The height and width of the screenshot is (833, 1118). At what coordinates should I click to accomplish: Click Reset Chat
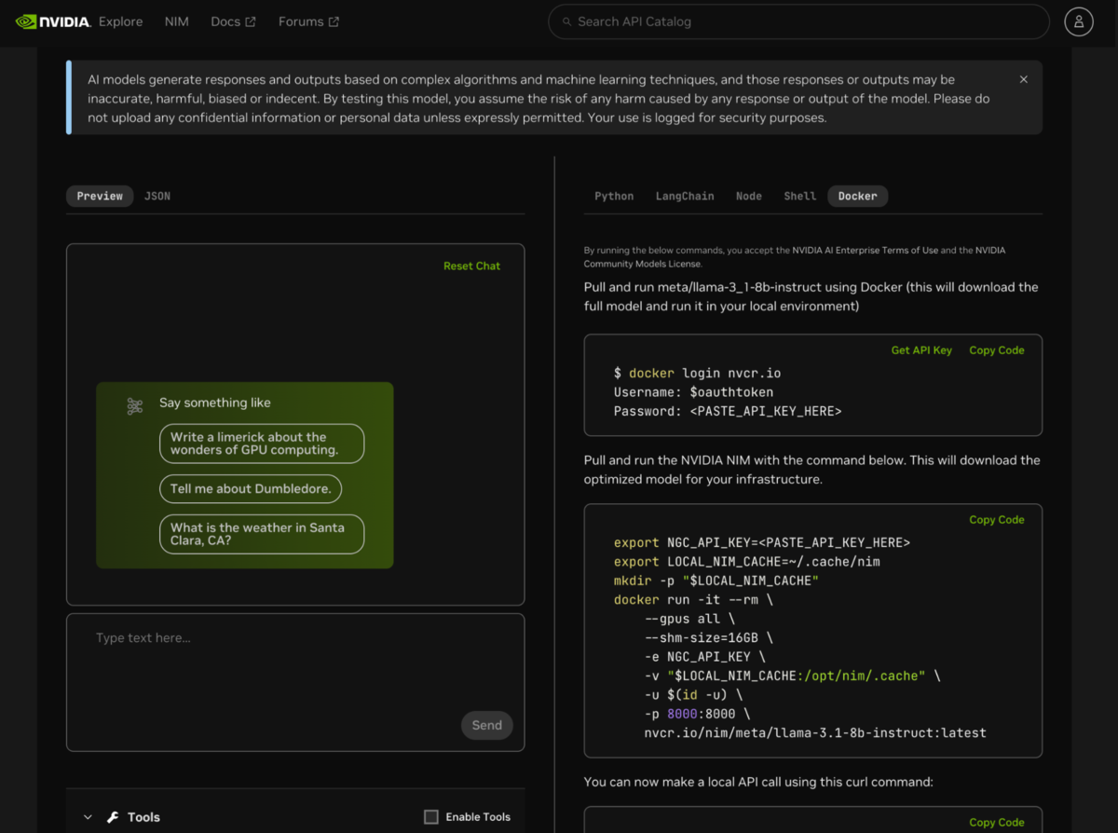471,266
